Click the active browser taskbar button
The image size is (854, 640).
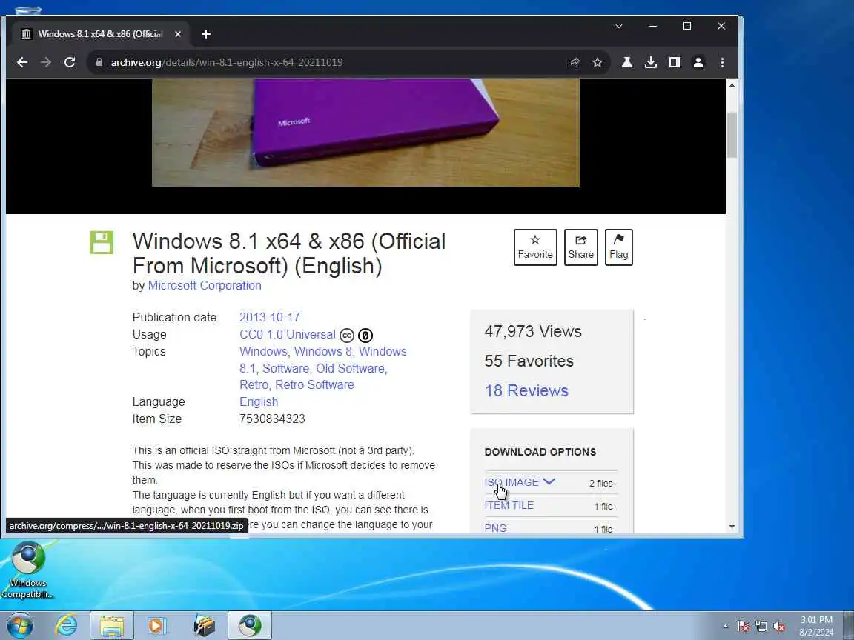pyautogui.click(x=249, y=625)
